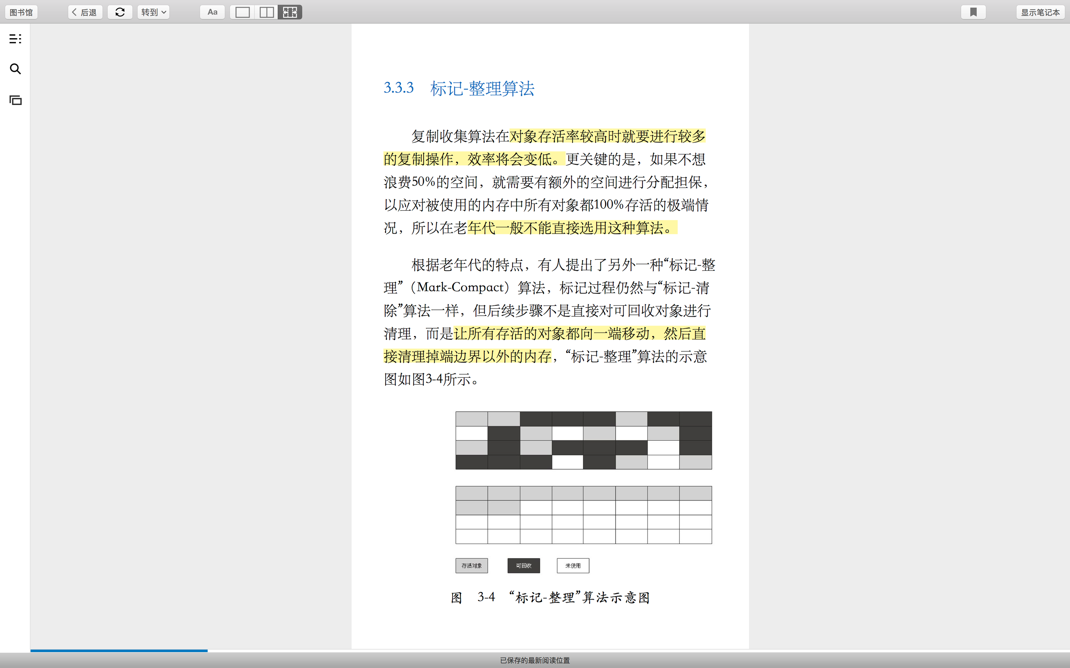
Task: Click the blue reading progress bar
Action: pos(119,650)
